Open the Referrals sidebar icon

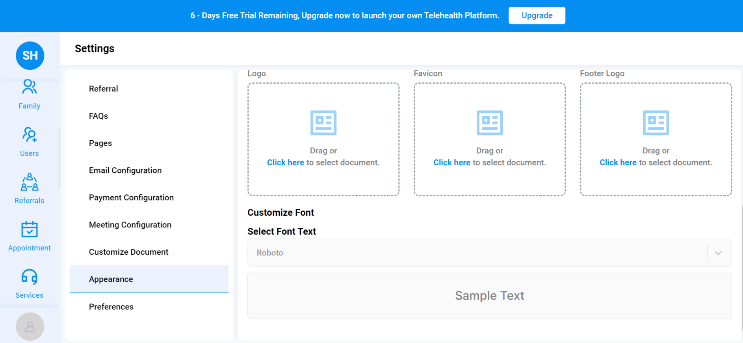point(30,182)
